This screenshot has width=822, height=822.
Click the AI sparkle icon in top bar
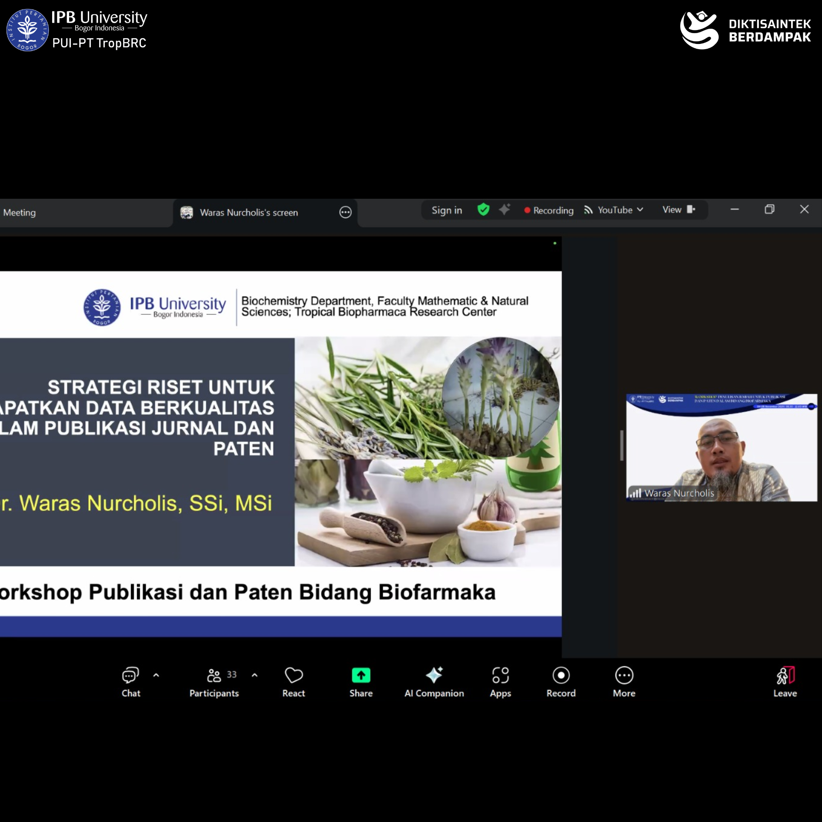pyautogui.click(x=505, y=210)
